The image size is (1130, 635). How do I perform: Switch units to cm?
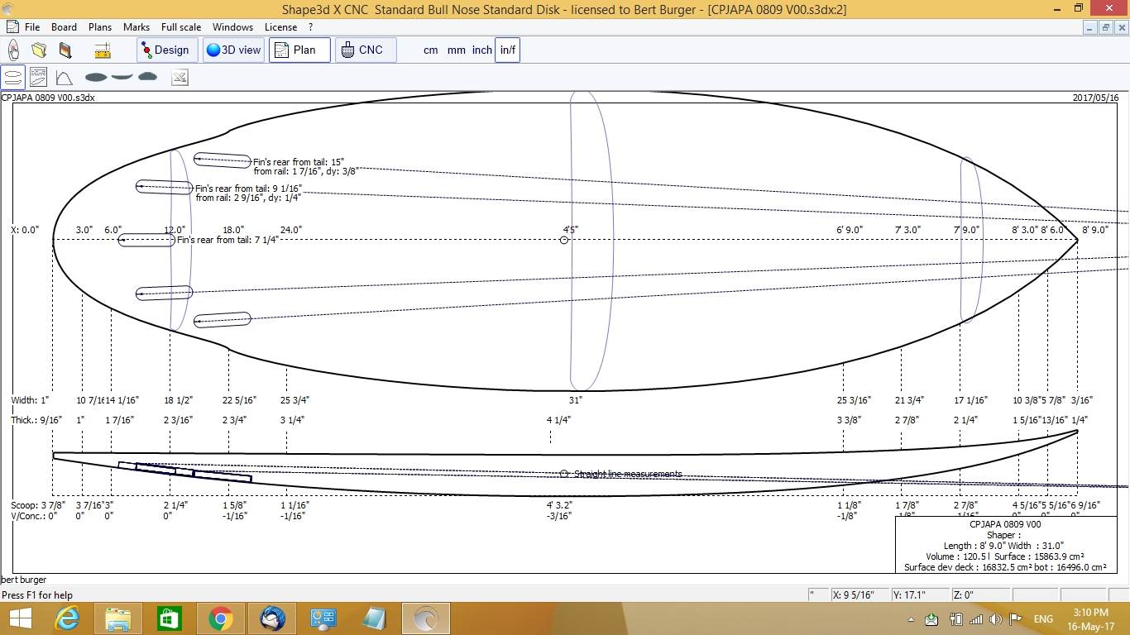430,50
